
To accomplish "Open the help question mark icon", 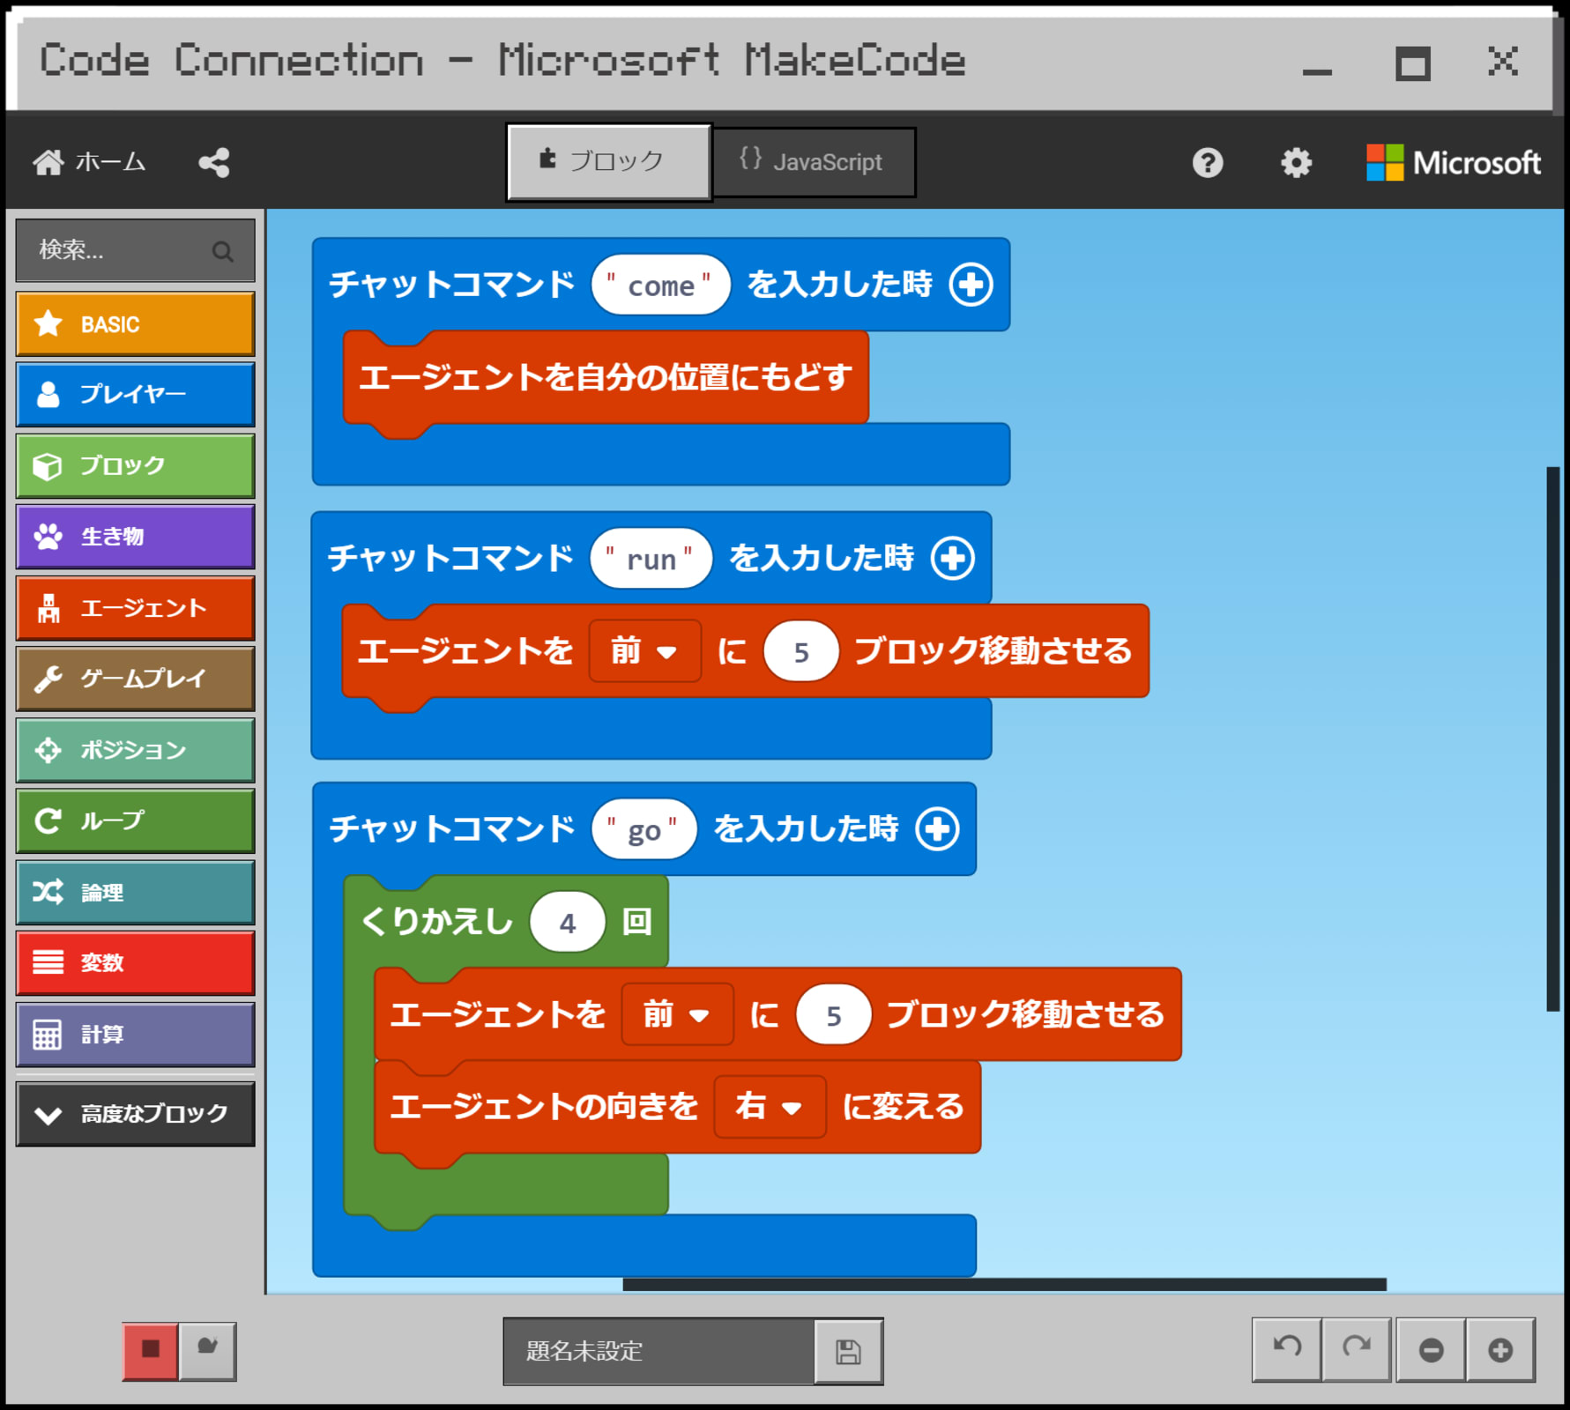I will click(1207, 163).
